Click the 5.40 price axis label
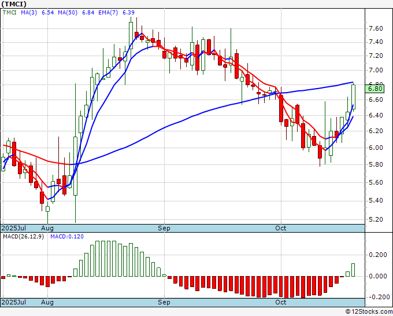Screen dimensions: 393x316 pyautogui.click(x=376, y=201)
